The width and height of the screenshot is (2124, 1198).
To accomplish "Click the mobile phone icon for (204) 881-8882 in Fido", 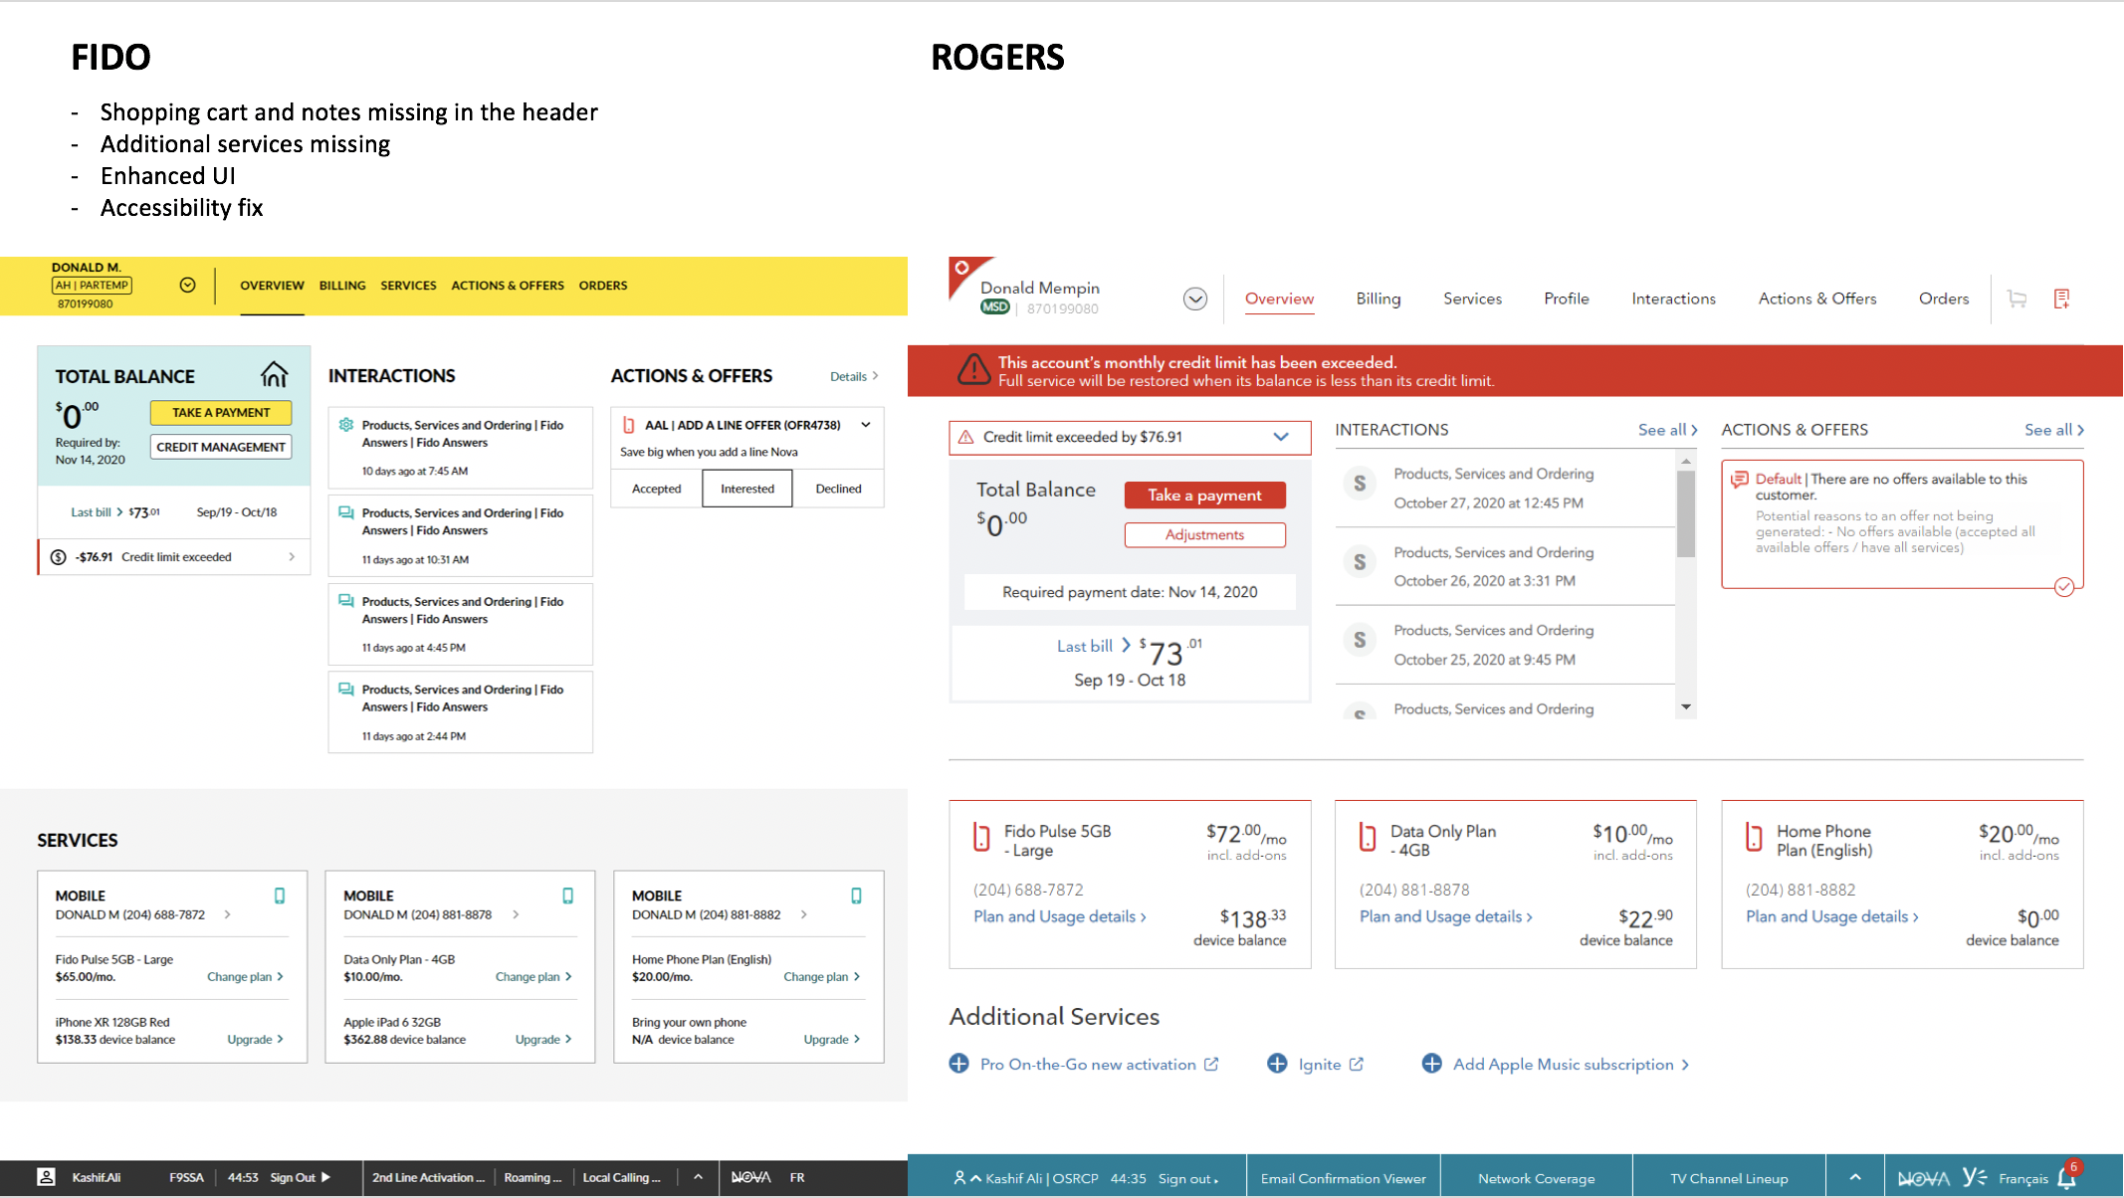I will point(856,896).
